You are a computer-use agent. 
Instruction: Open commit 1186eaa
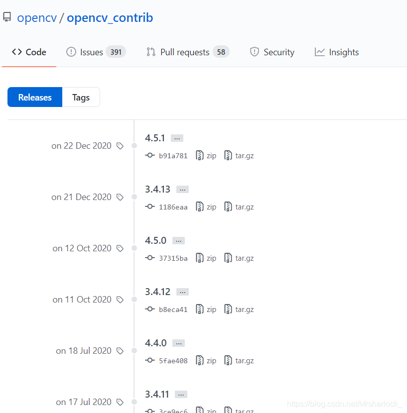tap(173, 207)
